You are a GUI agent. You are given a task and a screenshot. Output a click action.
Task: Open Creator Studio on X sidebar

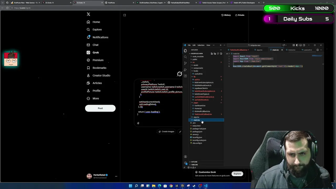coord(98,75)
